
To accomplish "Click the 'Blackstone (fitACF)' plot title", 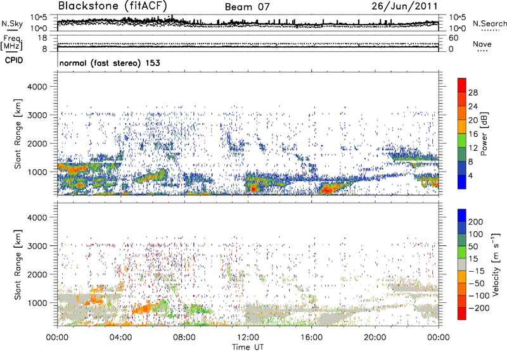I will tap(113, 6).
